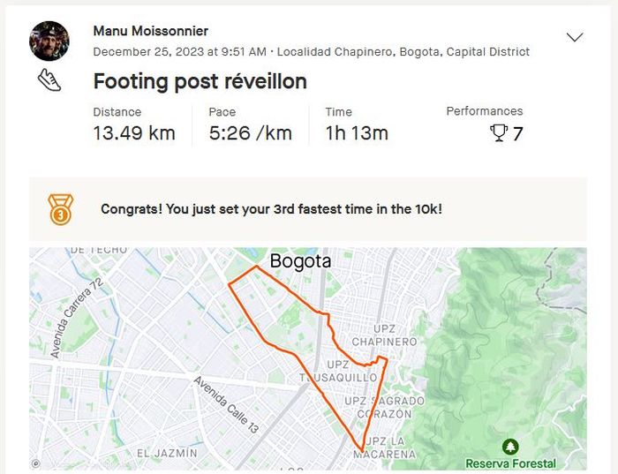
Task: Click the El Jazmín neighborhood label
Action: (166, 453)
